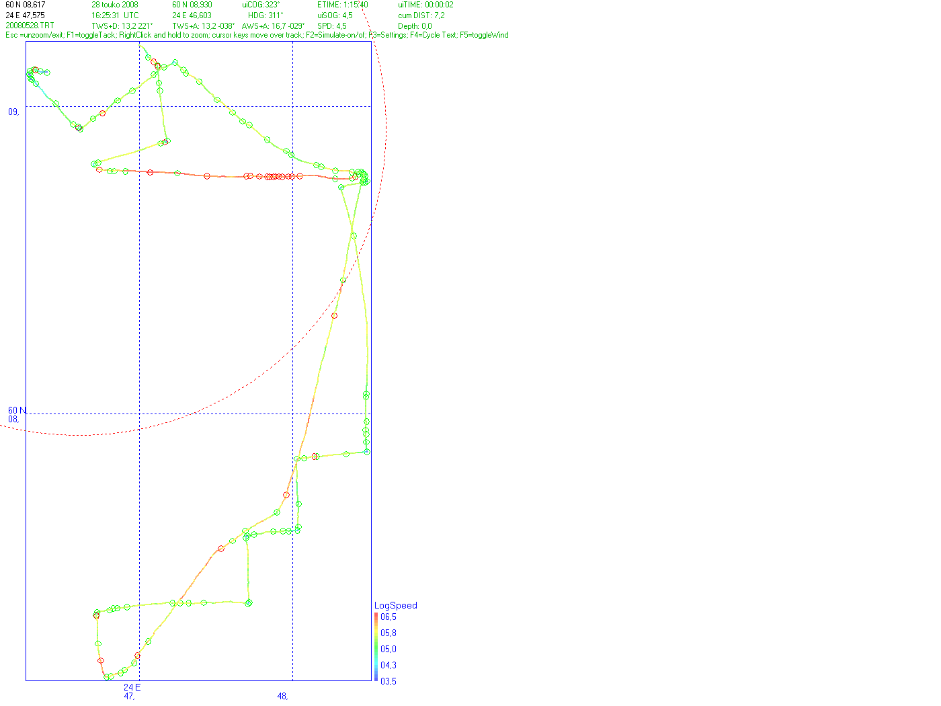941x706 pixels.
Task: Click the TWS+A: 13,2 -038° value
Action: 204,26
